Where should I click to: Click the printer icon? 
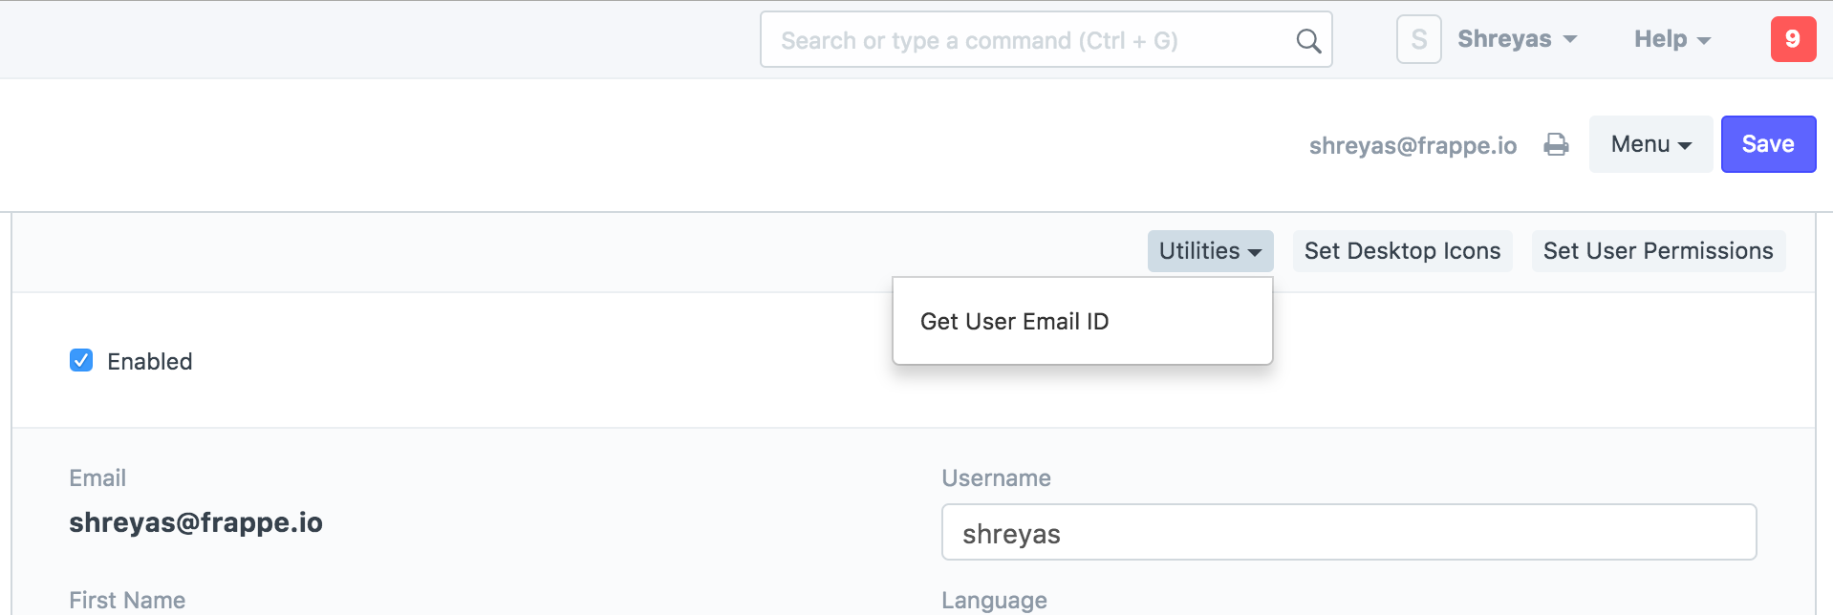click(1556, 144)
